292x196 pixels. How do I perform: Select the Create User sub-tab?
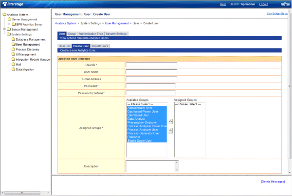coord(81,46)
